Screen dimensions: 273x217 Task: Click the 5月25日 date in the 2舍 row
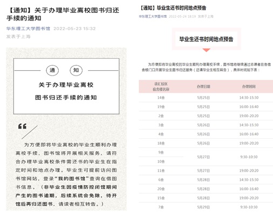[x=203, y=116]
